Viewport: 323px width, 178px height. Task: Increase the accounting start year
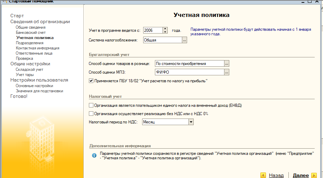tap(165, 29)
